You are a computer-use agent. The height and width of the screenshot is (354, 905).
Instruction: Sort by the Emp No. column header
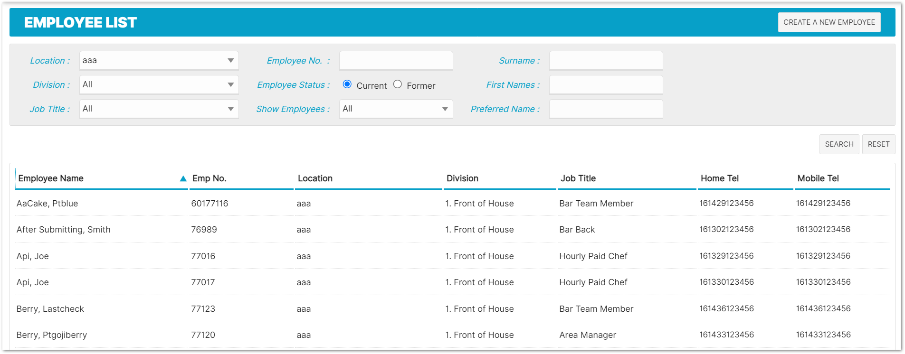coord(210,178)
